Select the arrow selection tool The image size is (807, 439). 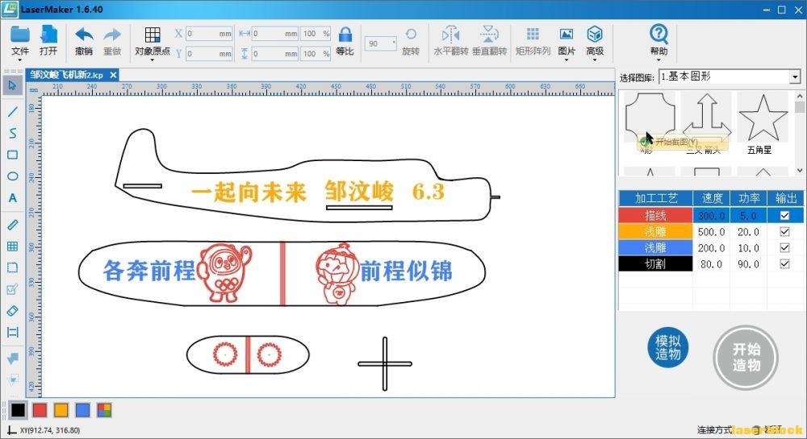13,85
